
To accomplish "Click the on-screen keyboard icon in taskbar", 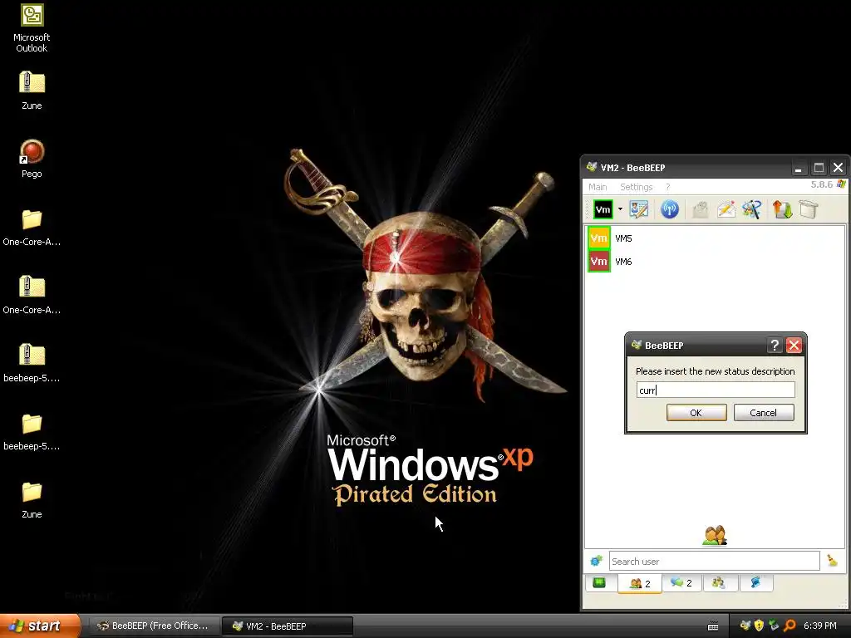I will click(x=713, y=626).
